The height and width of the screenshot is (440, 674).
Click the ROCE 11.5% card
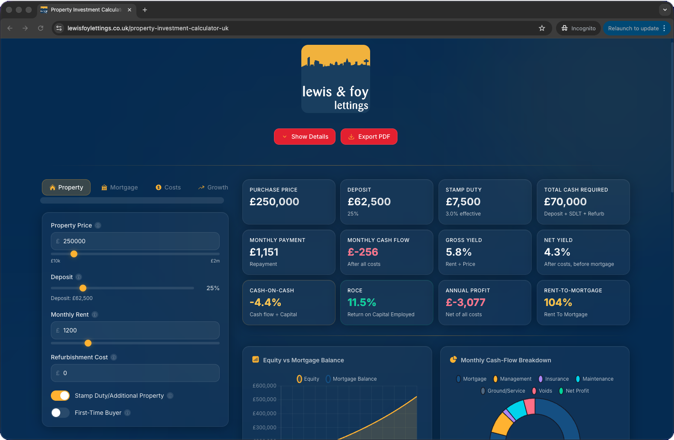pyautogui.click(x=387, y=303)
